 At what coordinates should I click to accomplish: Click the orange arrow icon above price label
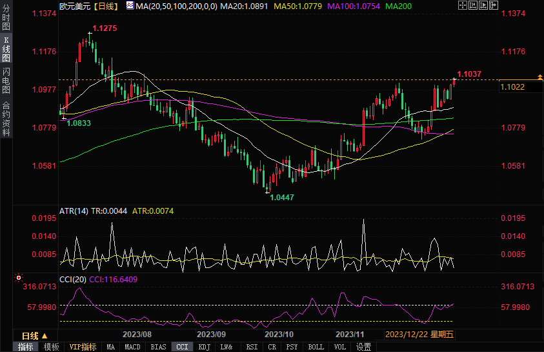pos(539,78)
